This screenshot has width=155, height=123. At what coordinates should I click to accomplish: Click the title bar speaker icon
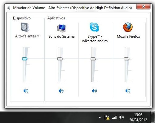coord(9,8)
